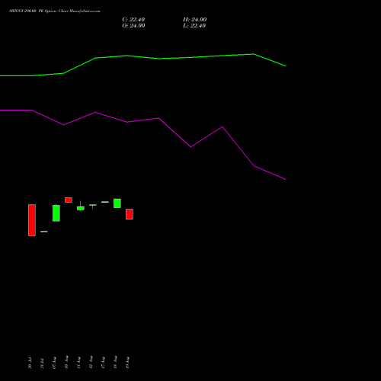Click the 10 Aug date axis label
The image size is (381, 381).
pos(66,362)
